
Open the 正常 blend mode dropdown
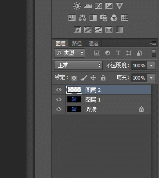point(79,65)
